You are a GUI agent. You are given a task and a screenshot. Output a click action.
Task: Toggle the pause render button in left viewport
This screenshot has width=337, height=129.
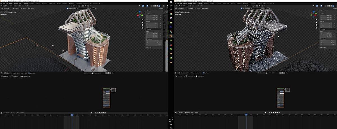coord(163,6)
